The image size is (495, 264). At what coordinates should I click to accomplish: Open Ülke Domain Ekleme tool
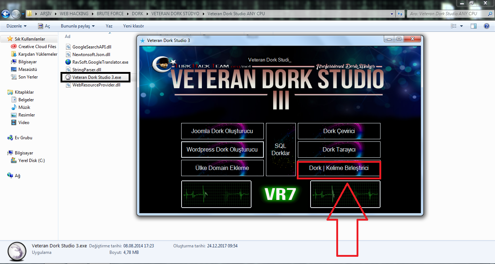coord(222,168)
